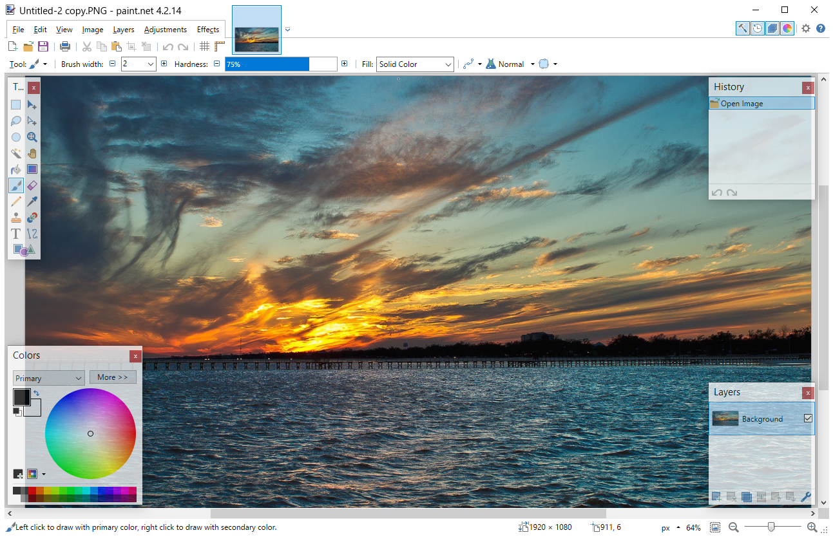Select the Move Selection tool
The height and width of the screenshot is (555, 833).
coord(32,121)
